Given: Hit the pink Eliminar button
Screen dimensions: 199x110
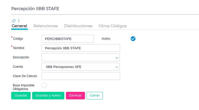Looking at the screenshot, I should point(75,95).
